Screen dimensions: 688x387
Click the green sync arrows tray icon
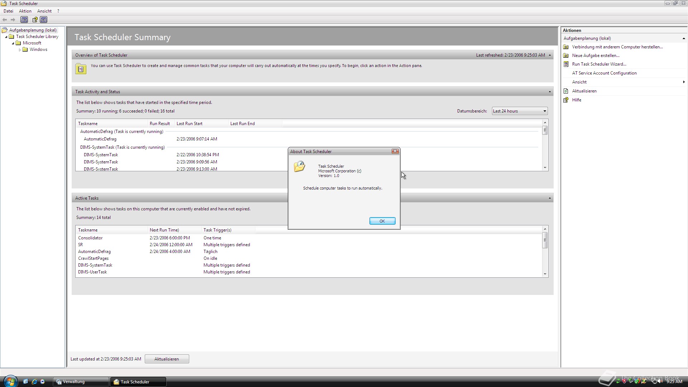(x=618, y=381)
